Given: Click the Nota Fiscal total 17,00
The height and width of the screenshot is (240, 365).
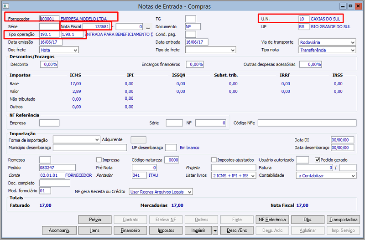Looking at the screenshot, I should [302, 205].
